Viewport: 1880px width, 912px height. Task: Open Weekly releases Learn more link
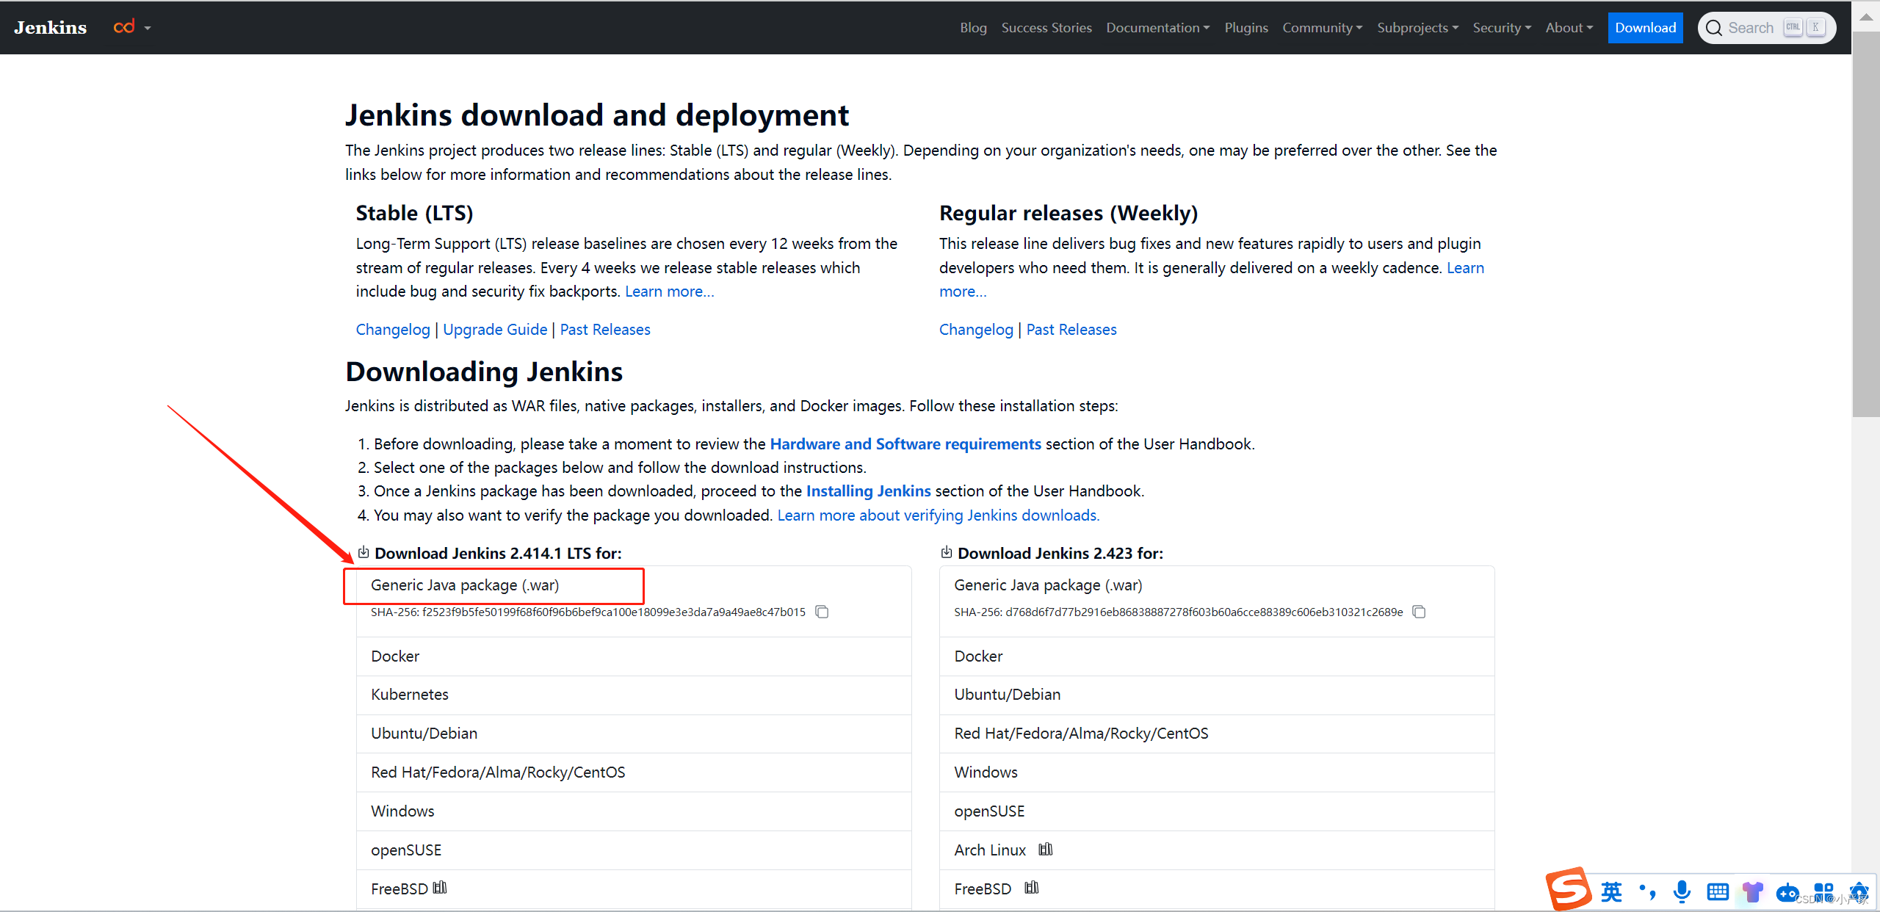point(1465,268)
